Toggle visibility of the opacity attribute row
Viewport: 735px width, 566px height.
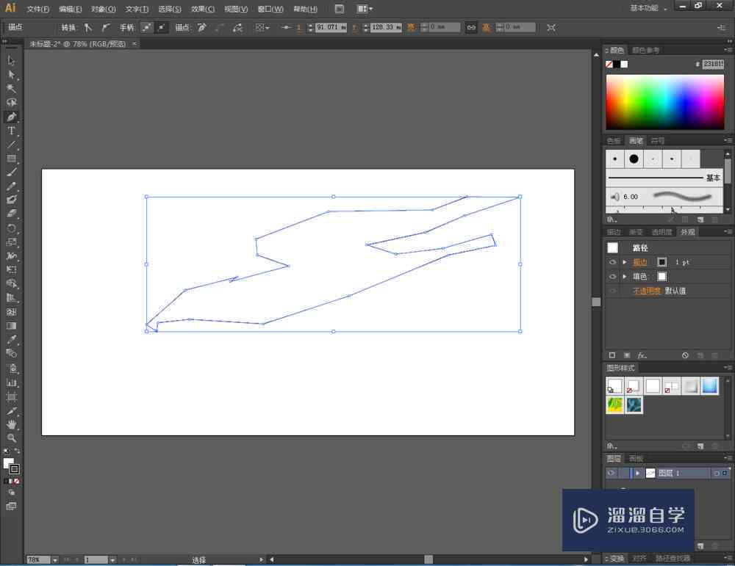(612, 291)
